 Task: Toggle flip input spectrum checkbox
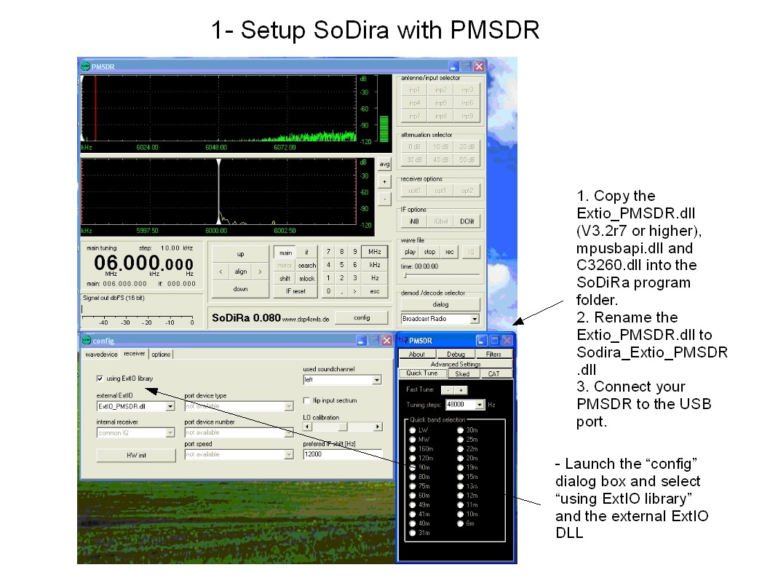tap(306, 400)
